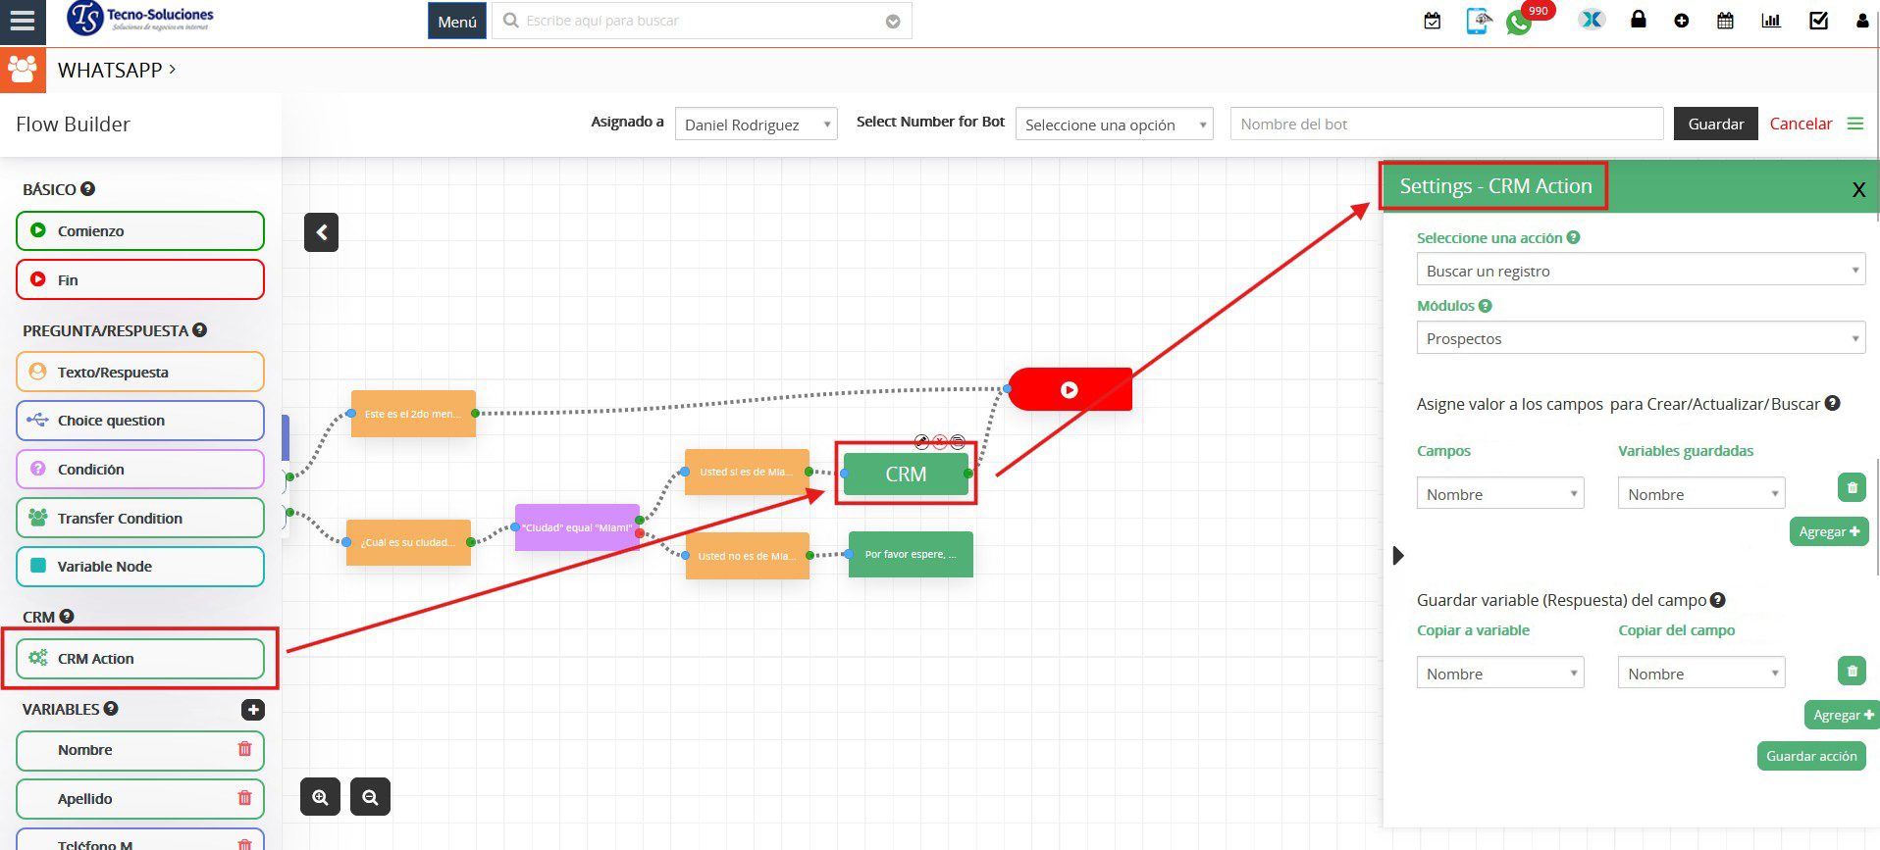Open the hamburger menu at top left
Viewport: 1880px width, 850px height.
pos(22,21)
